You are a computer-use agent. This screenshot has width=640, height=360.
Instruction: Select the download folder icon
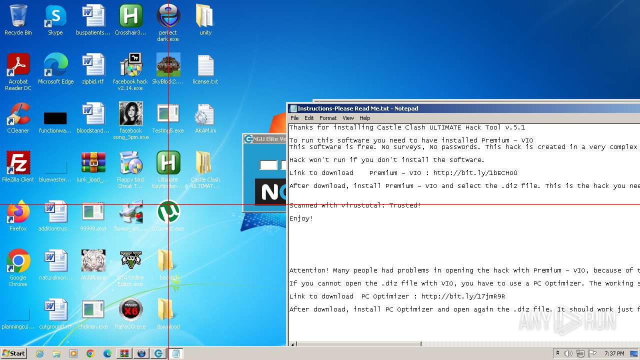pos(168,314)
